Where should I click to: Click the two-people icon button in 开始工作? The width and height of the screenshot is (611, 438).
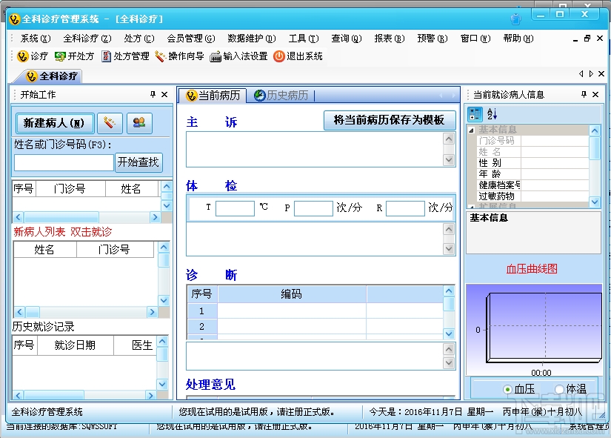[x=139, y=123]
